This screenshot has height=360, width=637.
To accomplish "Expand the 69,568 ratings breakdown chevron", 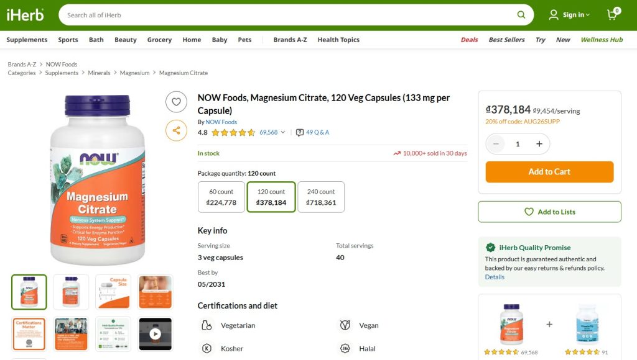I will coord(283,132).
